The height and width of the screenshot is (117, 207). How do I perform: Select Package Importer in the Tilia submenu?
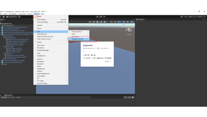(79, 39)
